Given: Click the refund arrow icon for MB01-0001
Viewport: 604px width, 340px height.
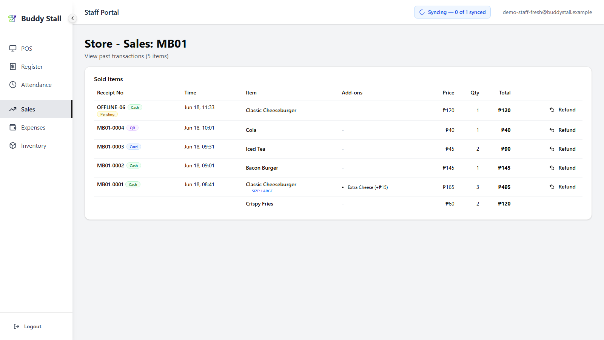Looking at the screenshot, I should [x=552, y=187].
